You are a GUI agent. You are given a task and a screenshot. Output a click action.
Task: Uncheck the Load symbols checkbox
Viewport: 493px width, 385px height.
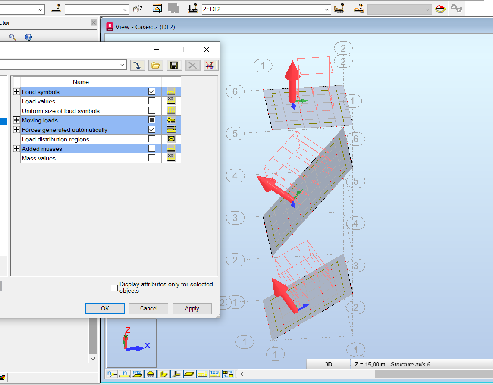(x=152, y=91)
